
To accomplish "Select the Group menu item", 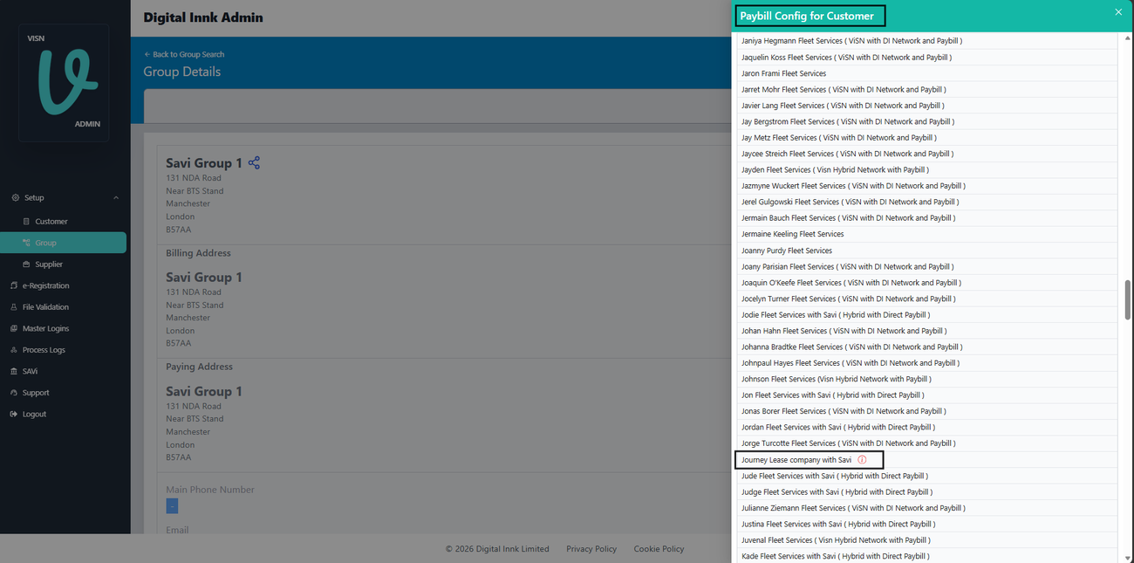I will tap(64, 243).
